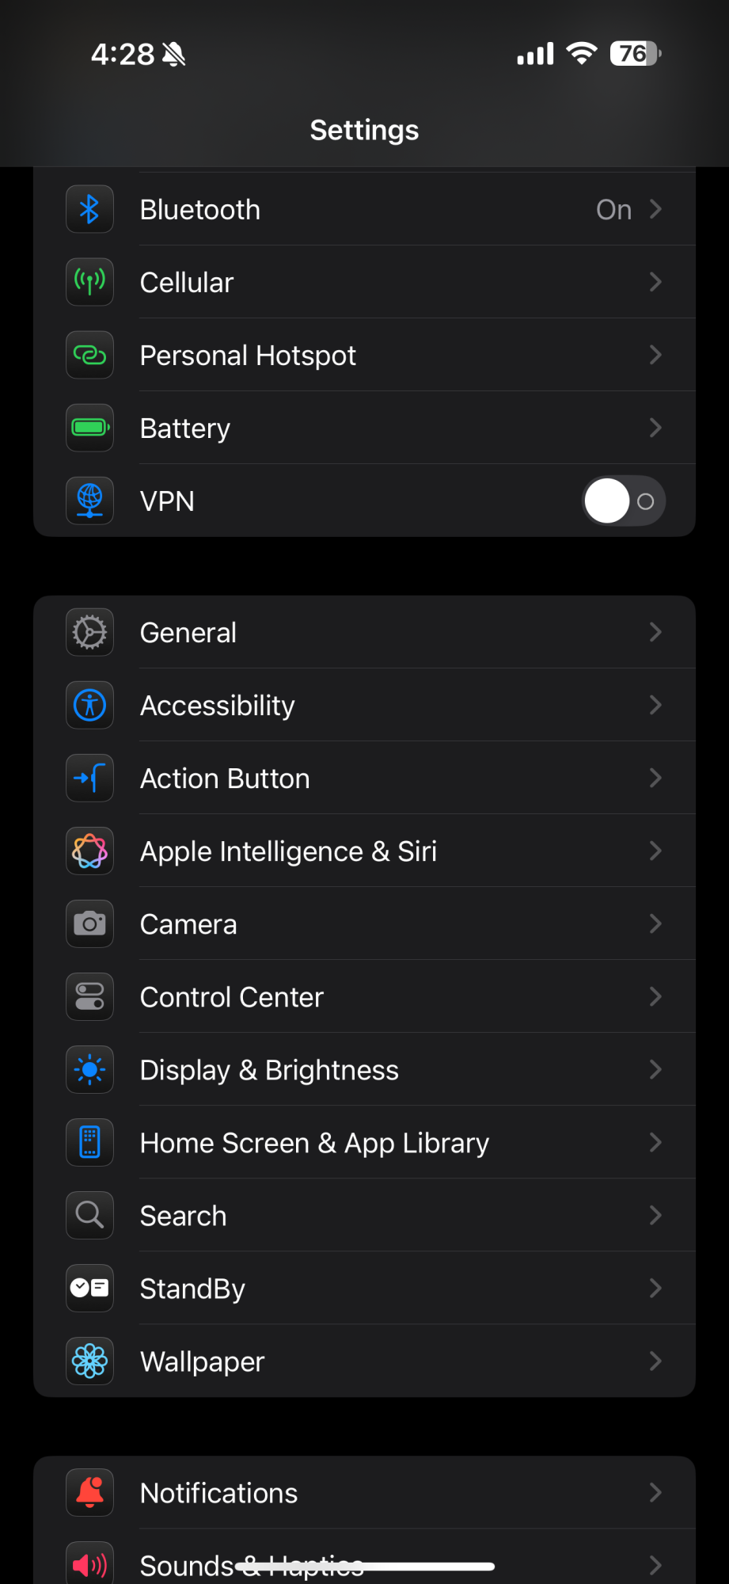Tap the Accessibility figure icon

pos(89,705)
